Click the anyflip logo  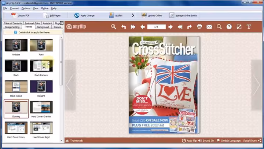click(x=76, y=26)
